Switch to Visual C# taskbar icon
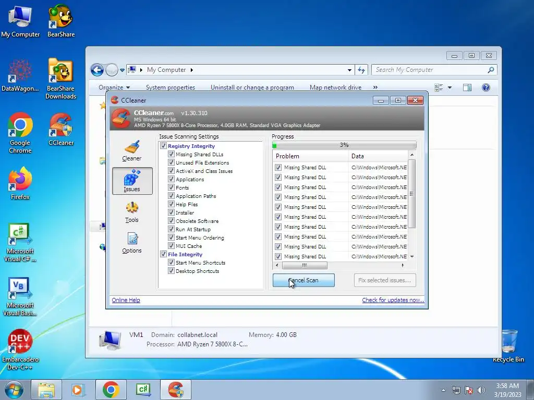This screenshot has height=400, width=534. 143,390
